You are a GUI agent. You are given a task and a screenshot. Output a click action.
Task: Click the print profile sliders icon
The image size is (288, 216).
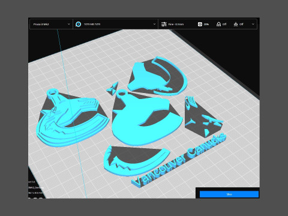point(164,24)
